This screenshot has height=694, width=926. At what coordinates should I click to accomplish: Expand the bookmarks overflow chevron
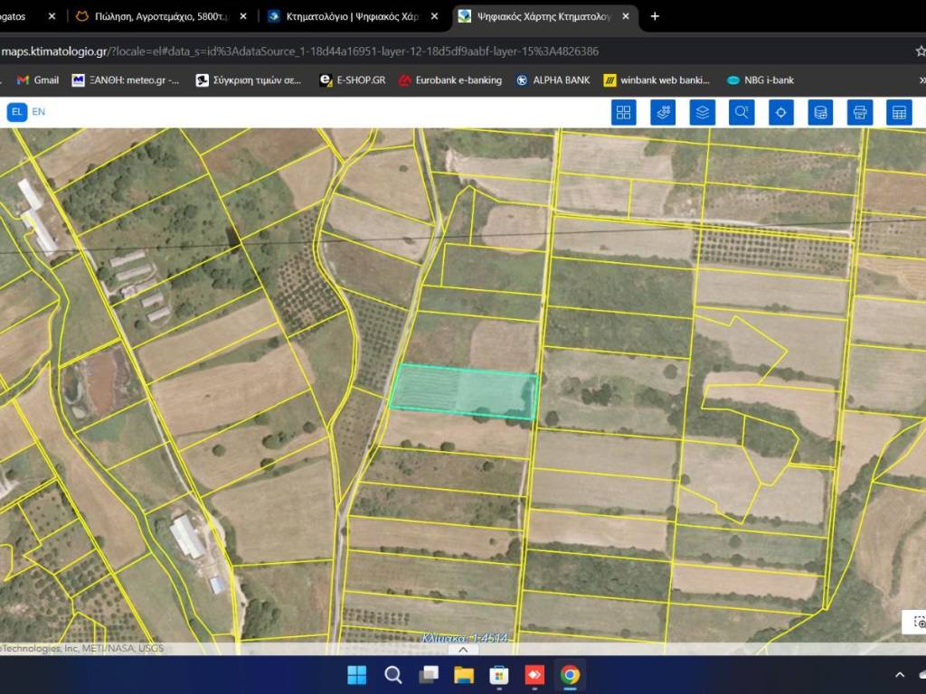click(x=921, y=80)
